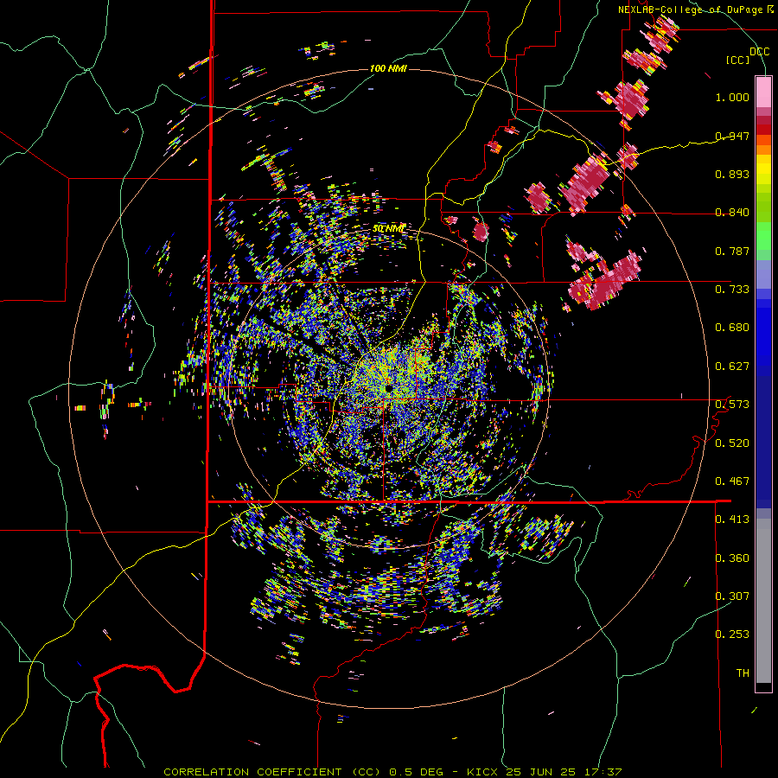Click the NEXLAB-College of DuPage credit text
778x778 pixels.
pos(691,10)
